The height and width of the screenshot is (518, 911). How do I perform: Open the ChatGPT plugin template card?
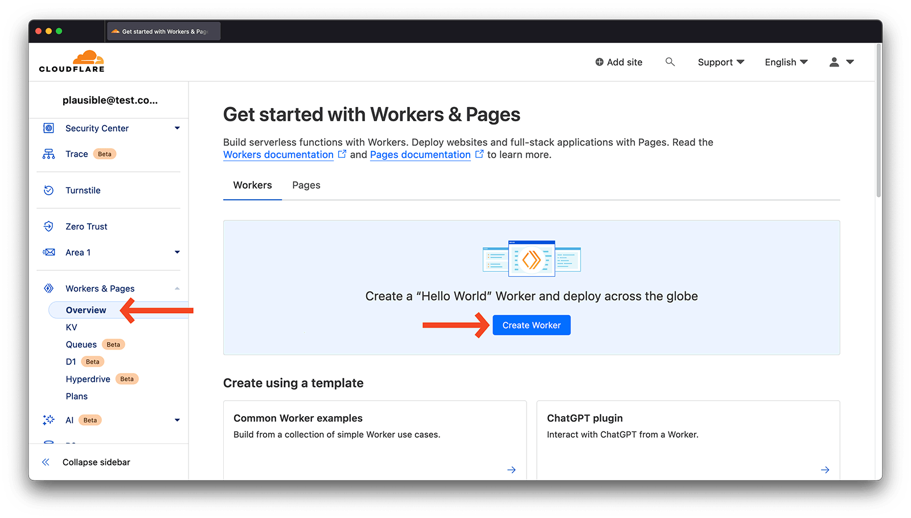688,440
